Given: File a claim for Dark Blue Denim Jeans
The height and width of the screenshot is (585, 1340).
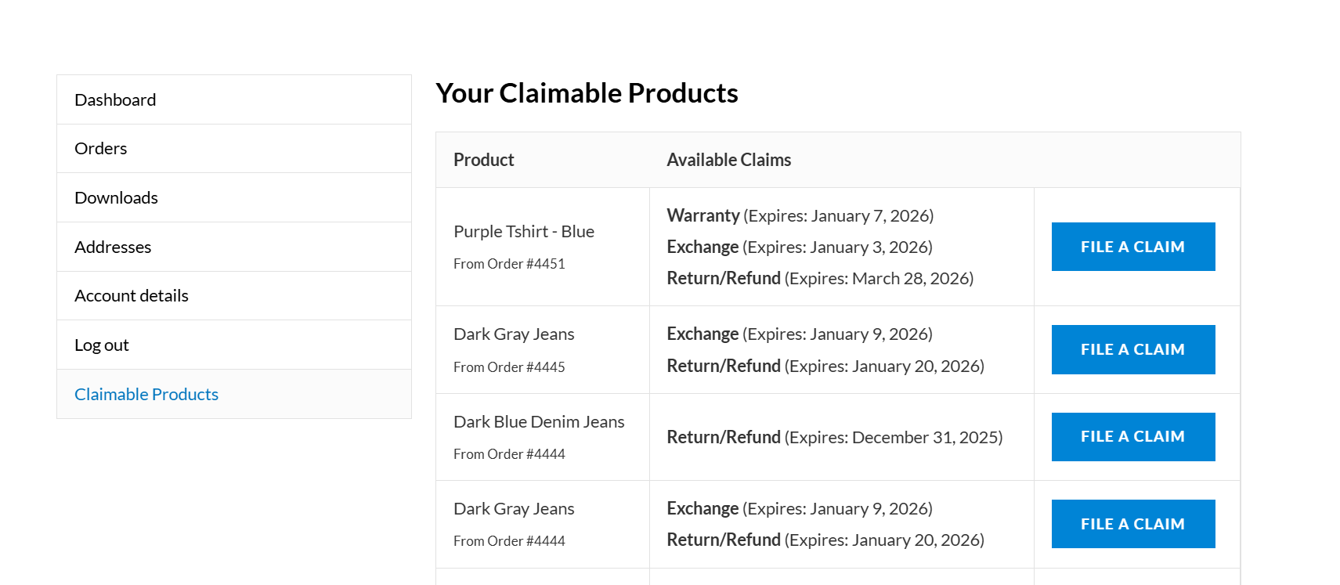Looking at the screenshot, I should coord(1132,436).
